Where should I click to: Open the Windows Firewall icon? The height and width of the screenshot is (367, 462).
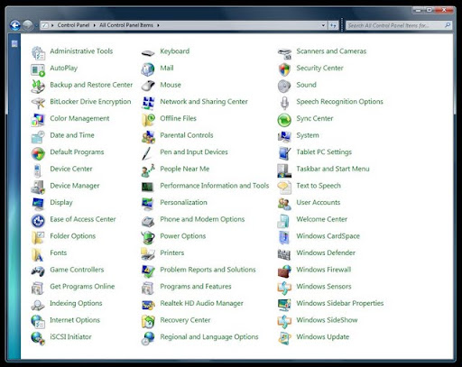(x=284, y=271)
